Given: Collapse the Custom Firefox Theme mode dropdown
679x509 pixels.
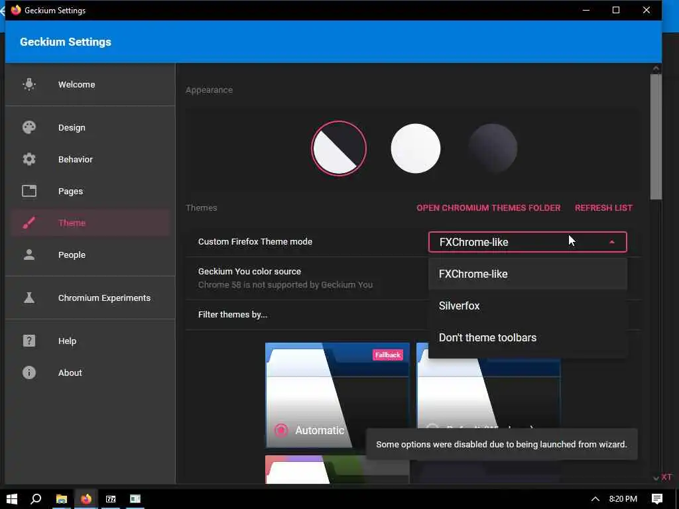Looking at the screenshot, I should point(527,242).
